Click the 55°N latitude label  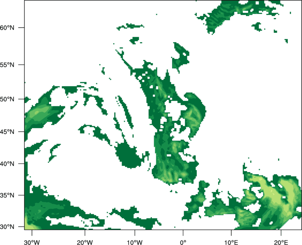tap(7, 65)
